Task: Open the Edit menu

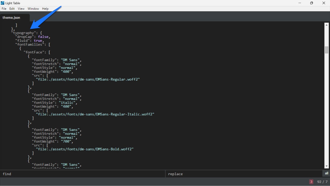Action: coord(12,9)
